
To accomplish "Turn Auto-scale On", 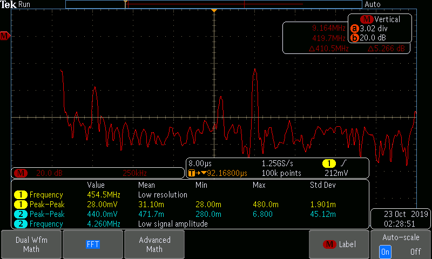I will [x=384, y=251].
